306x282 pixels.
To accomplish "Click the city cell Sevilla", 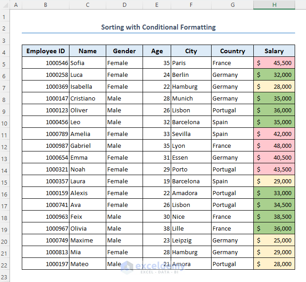I will pos(191,134).
